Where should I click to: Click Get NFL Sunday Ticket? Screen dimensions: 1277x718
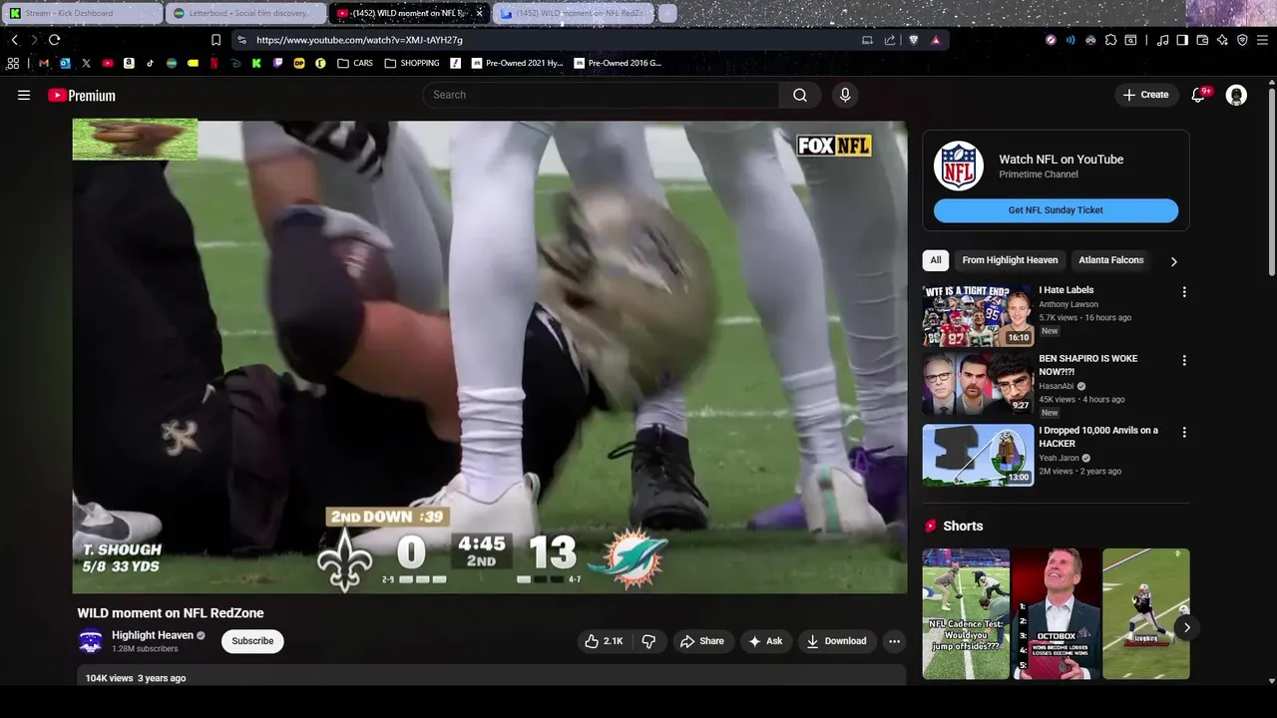point(1056,210)
